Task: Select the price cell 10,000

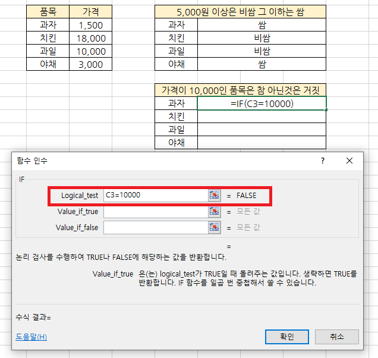Action: coord(91,51)
